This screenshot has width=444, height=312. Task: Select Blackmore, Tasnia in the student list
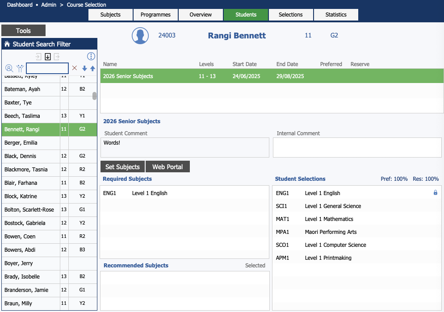click(26, 170)
